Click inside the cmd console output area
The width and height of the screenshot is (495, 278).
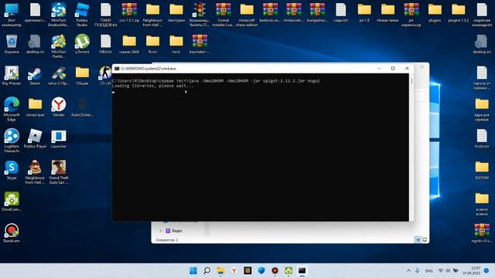[x=261, y=147]
